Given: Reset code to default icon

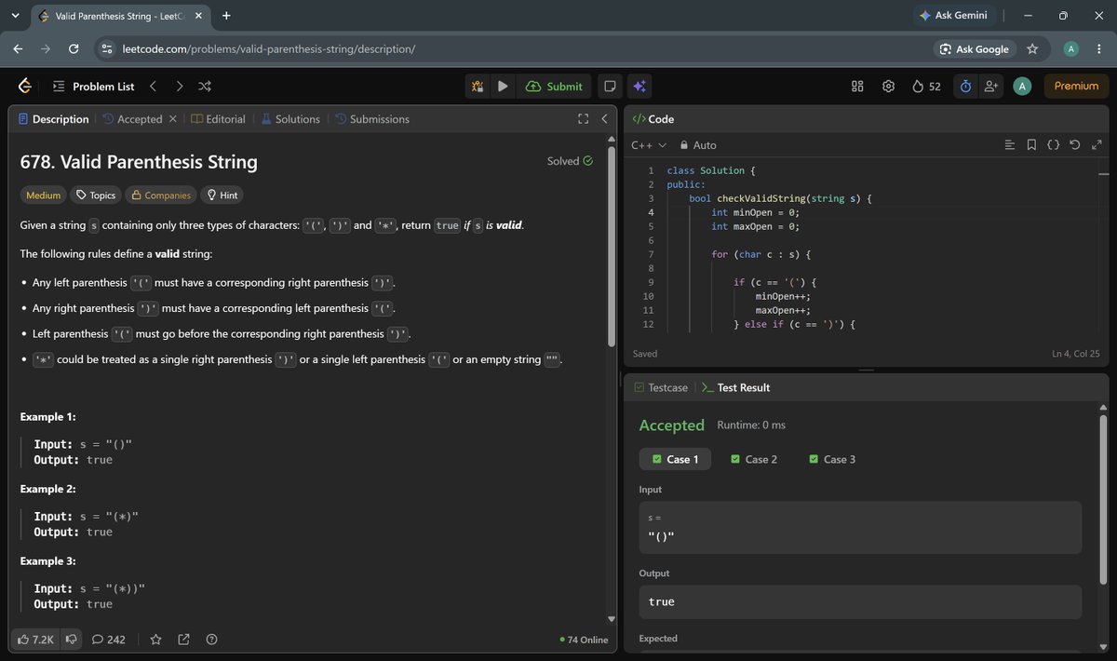Looking at the screenshot, I should tap(1075, 145).
